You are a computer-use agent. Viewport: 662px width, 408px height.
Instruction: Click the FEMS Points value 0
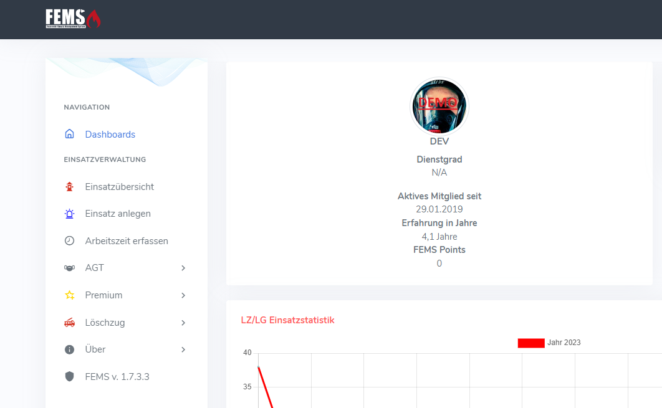tap(439, 263)
